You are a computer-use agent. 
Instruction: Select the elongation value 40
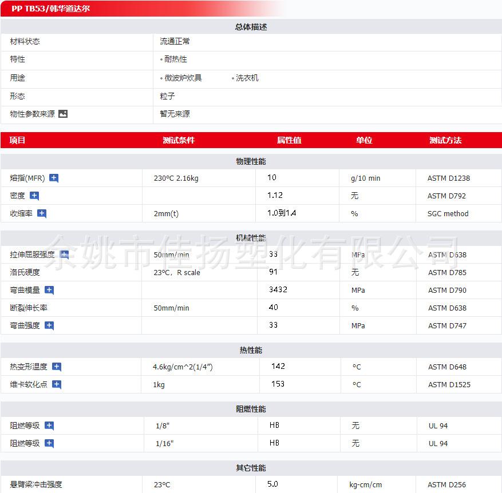274,308
